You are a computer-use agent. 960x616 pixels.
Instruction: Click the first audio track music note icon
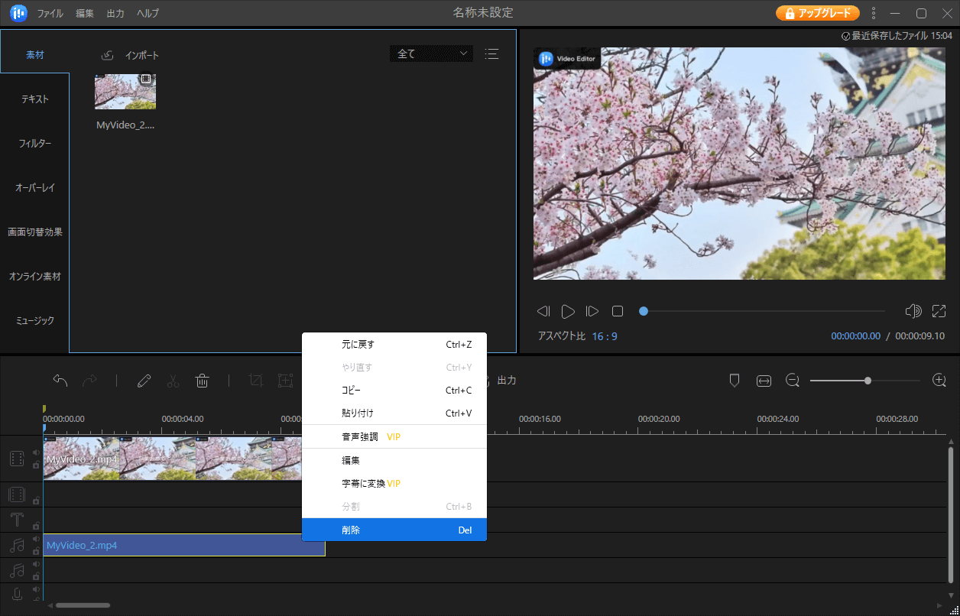point(17,546)
